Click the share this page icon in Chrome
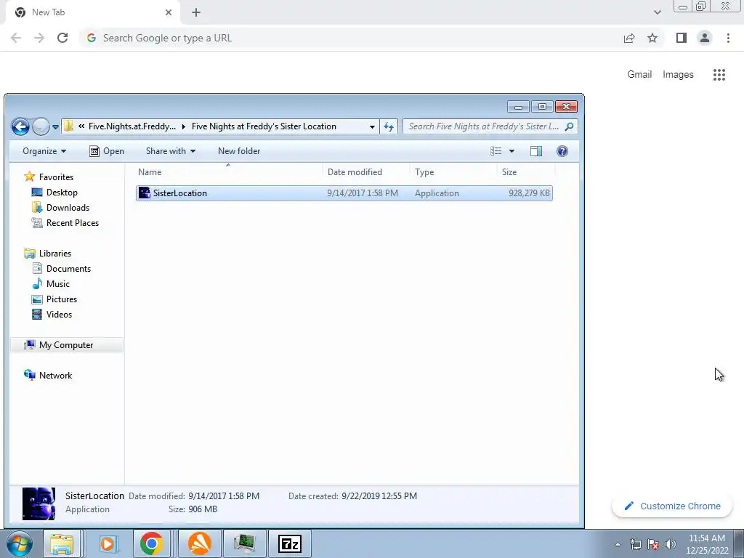744x558 pixels. point(629,38)
